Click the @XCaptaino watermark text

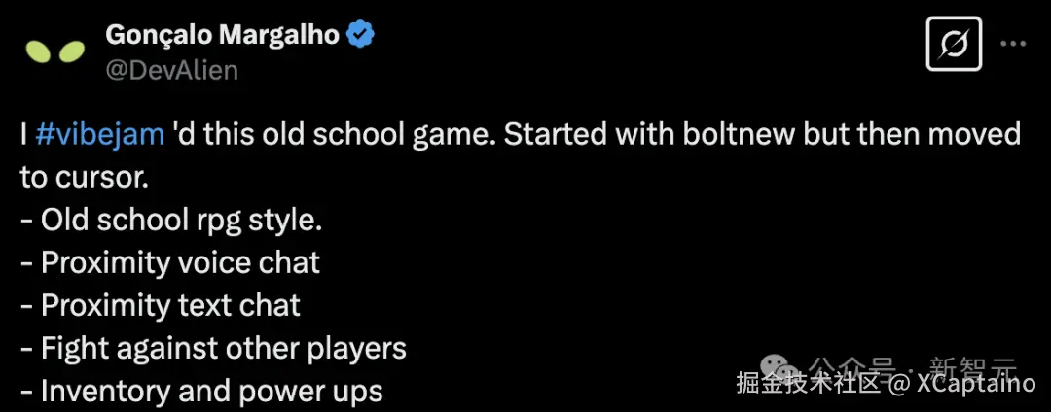click(961, 386)
